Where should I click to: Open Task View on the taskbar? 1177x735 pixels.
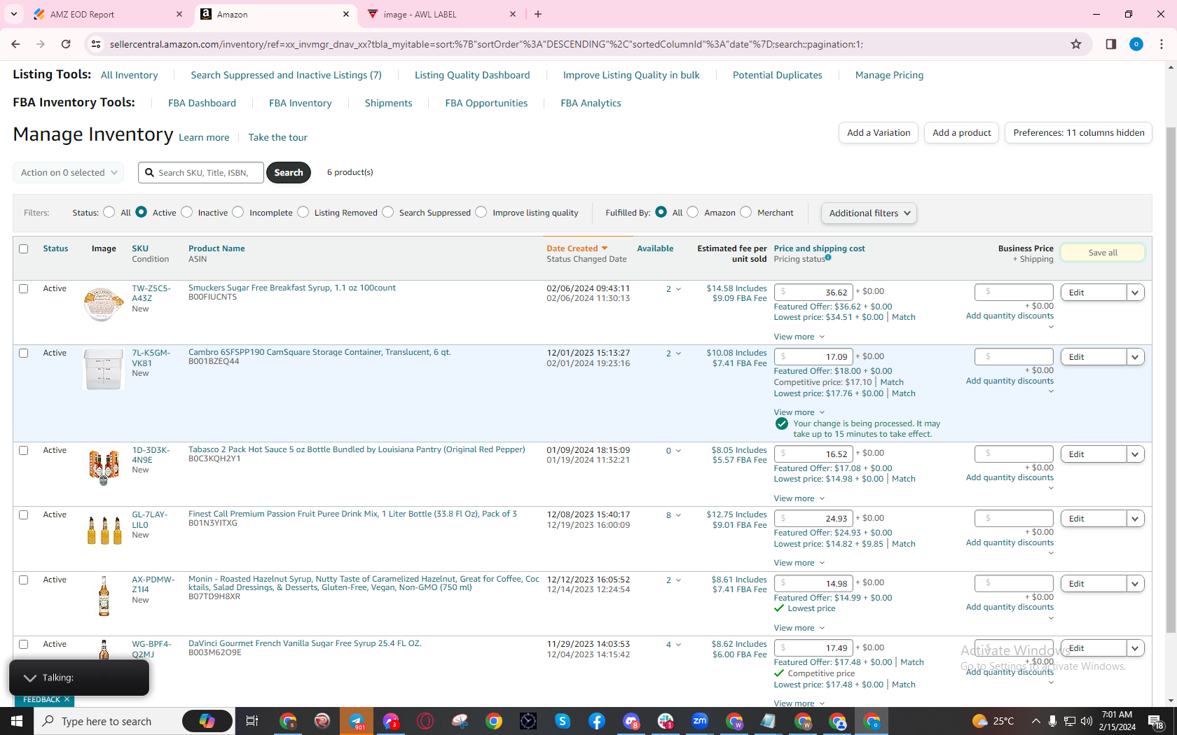click(x=252, y=721)
